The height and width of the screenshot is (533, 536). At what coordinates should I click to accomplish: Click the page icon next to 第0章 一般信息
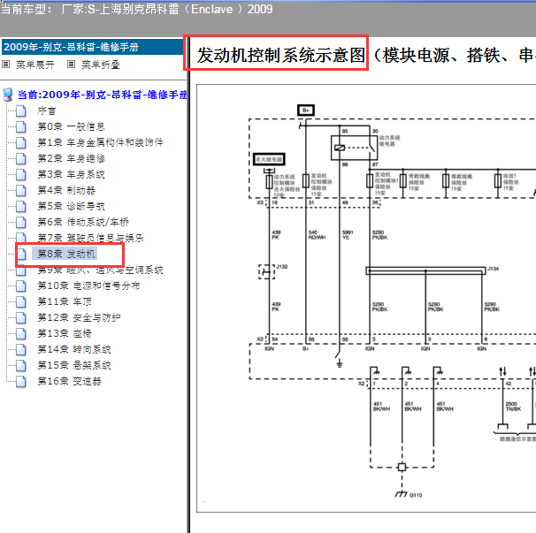tap(21, 126)
